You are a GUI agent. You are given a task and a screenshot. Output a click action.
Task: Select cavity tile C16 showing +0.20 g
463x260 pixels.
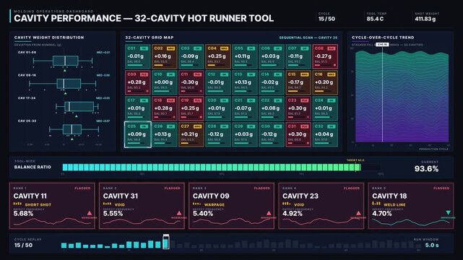(325, 82)
